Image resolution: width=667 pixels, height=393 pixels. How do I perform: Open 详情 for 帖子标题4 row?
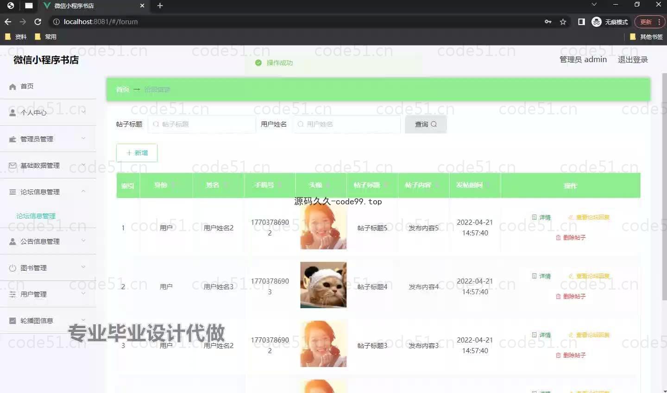[x=541, y=276]
